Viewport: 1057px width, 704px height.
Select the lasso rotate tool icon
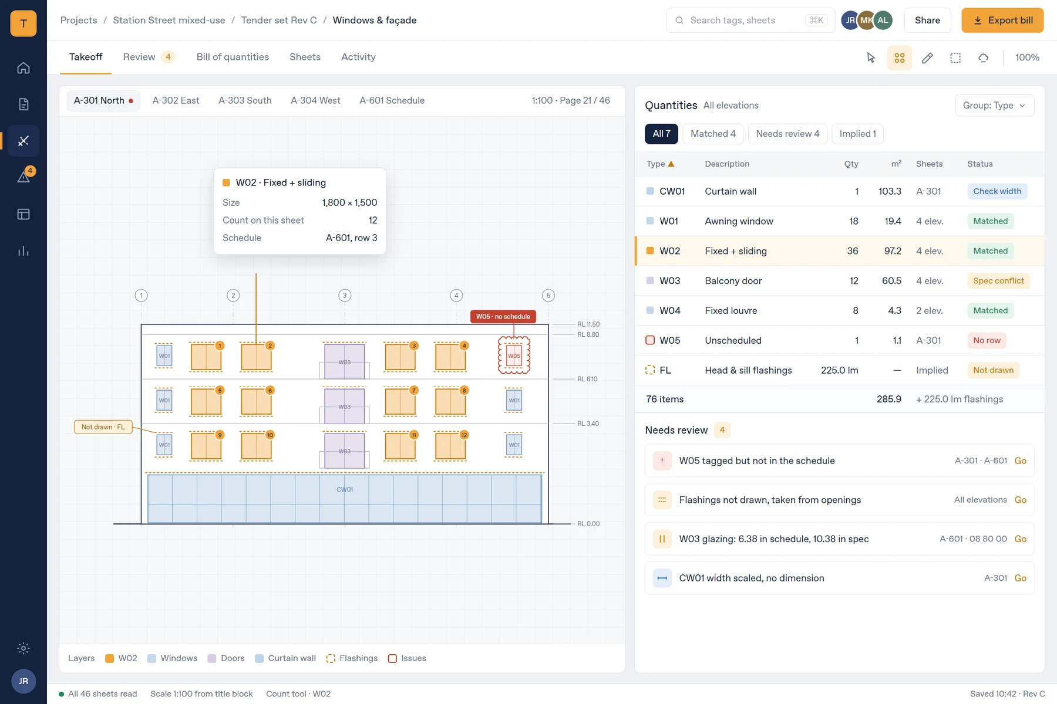[x=984, y=57]
